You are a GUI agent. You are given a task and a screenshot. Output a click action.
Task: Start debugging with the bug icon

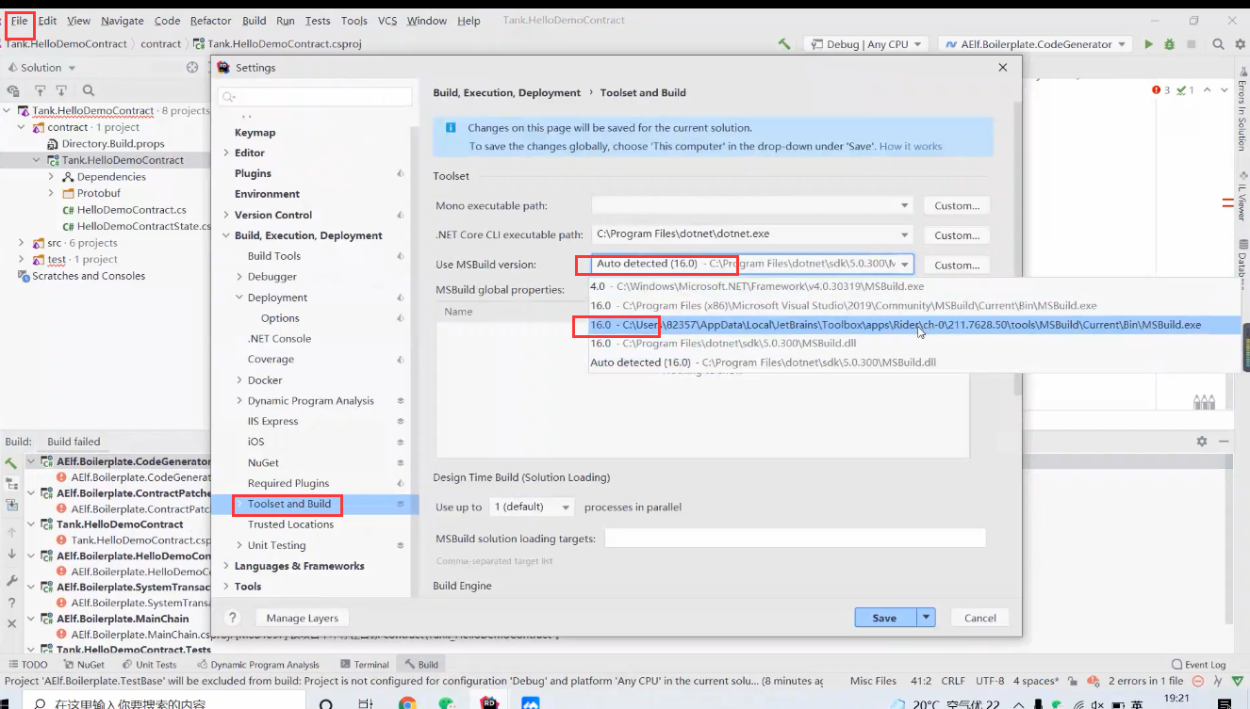(1170, 44)
